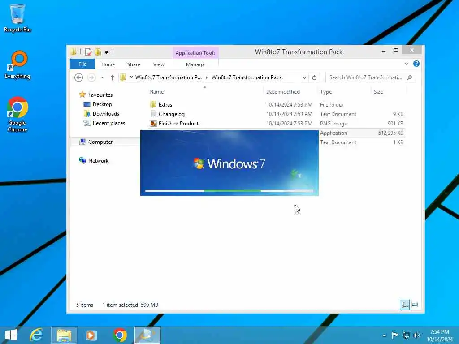
Task: Click the 512,395 KB application size cell
Action: pyautogui.click(x=390, y=133)
